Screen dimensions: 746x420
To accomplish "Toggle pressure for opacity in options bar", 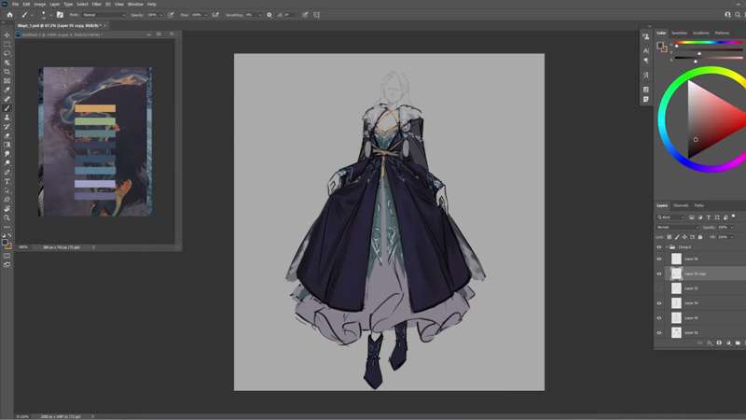I will (x=171, y=15).
